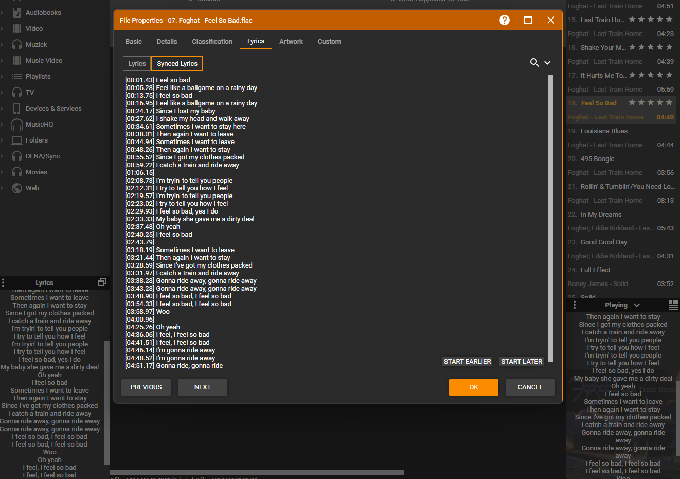Screen dimensions: 680x479
Task: Select the Lyrics main tab
Action: (256, 41)
